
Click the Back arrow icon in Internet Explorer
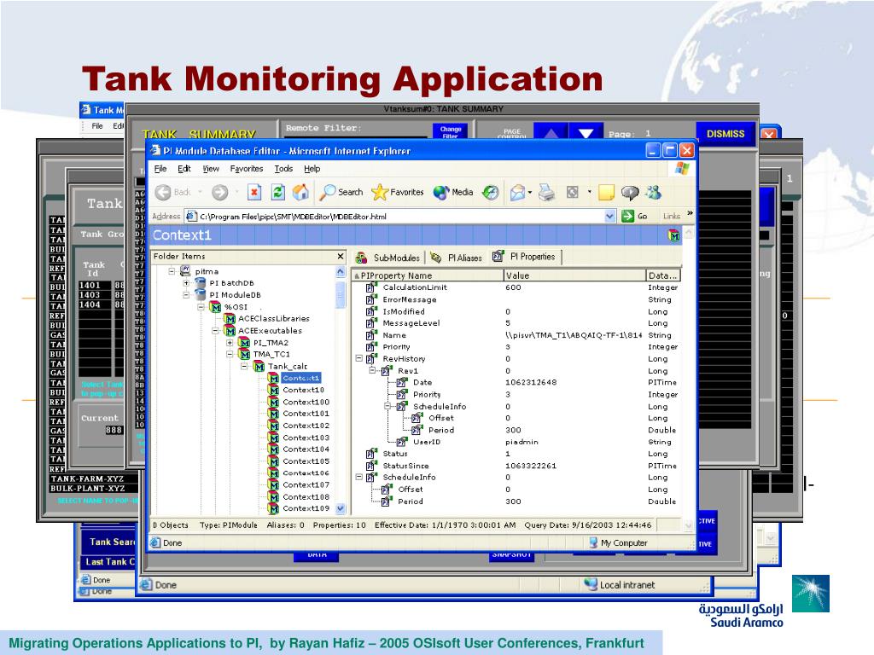click(x=163, y=192)
